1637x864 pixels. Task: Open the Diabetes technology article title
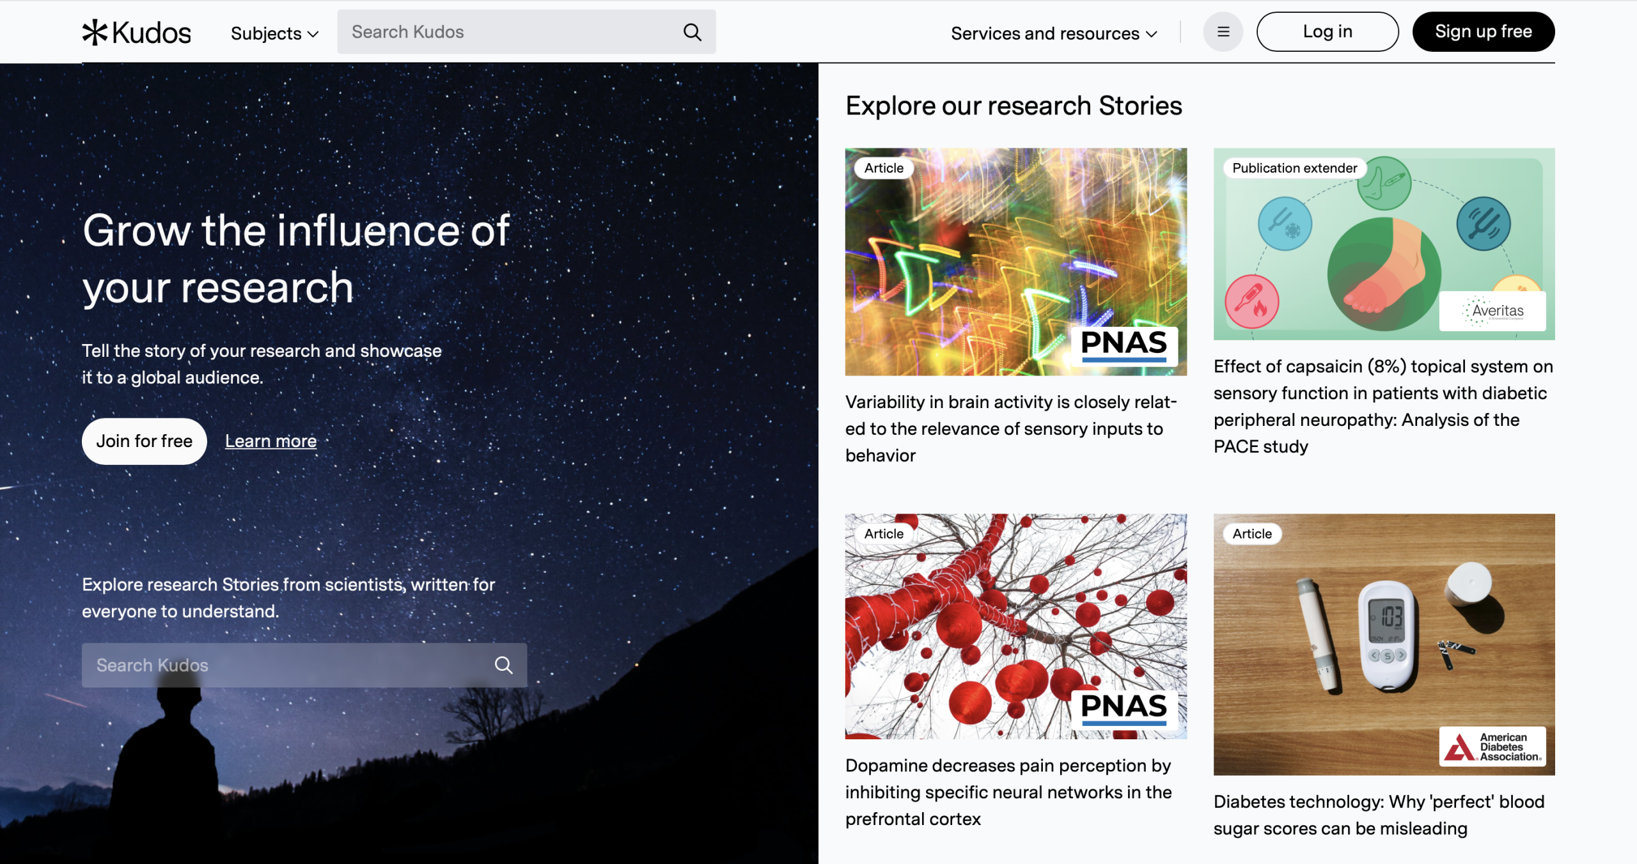point(1379,815)
